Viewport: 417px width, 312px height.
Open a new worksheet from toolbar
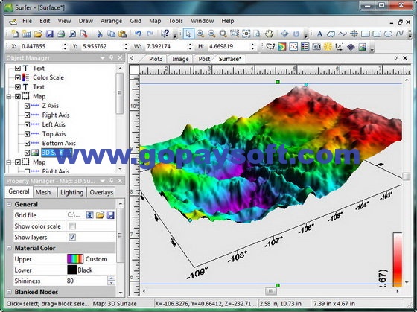coord(27,34)
